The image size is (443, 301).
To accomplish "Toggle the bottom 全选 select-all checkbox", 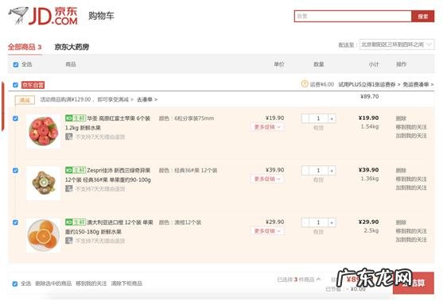I will click(15, 284).
